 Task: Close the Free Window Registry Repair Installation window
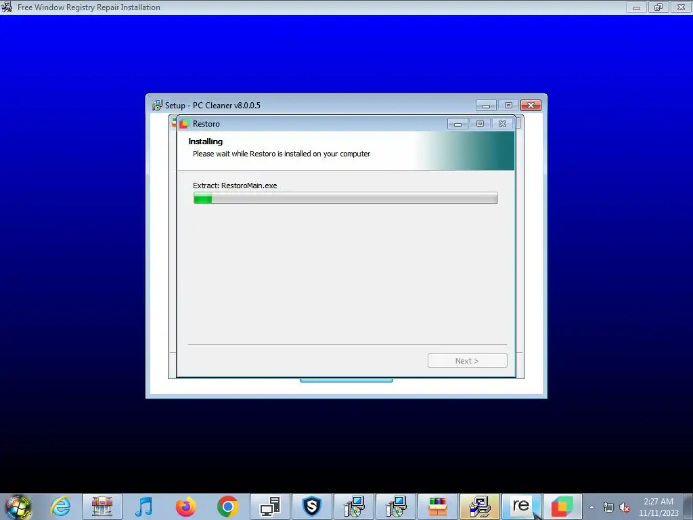point(681,7)
